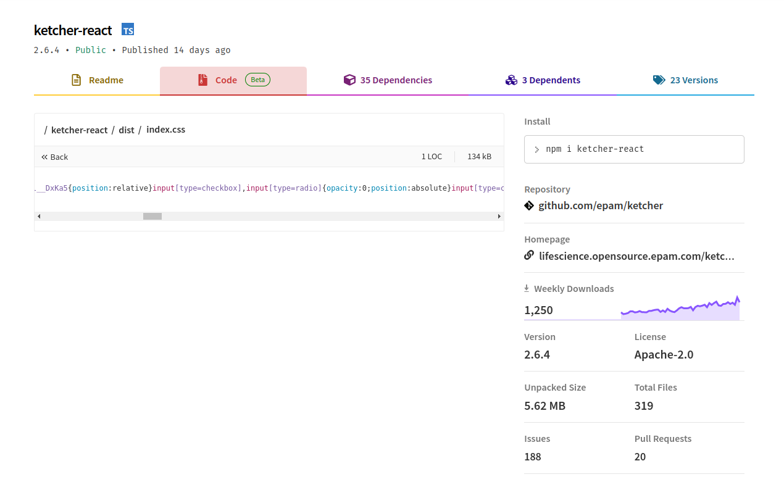Select the Readme document icon

[x=76, y=79]
